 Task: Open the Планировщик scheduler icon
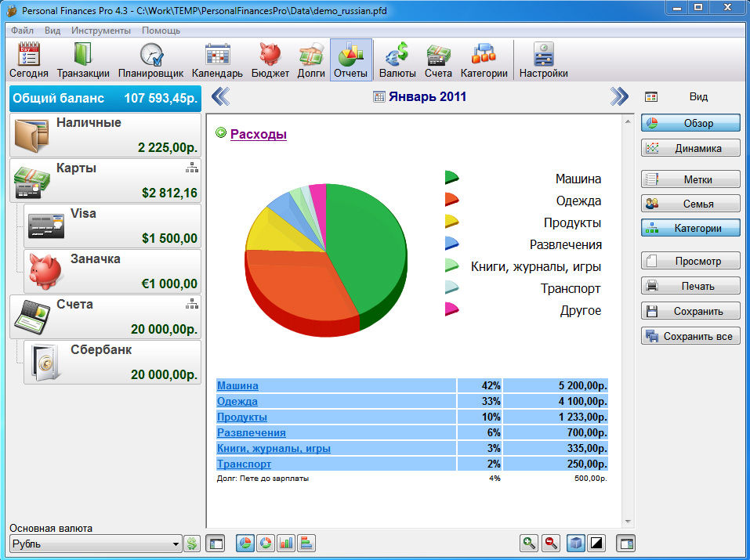150,60
